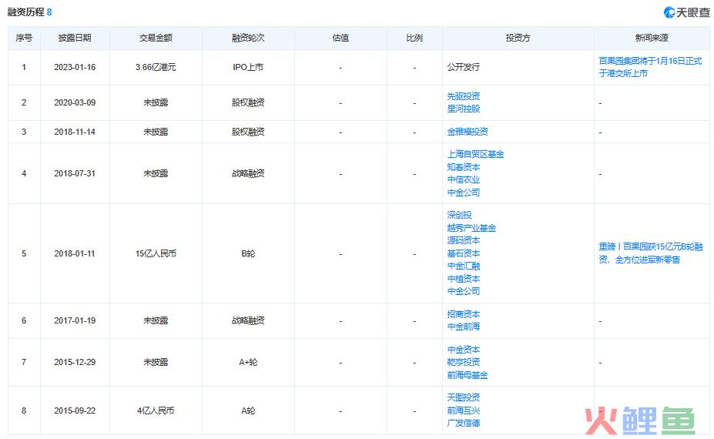The height and width of the screenshot is (439, 714).
Task: Open investor link 天图投资
Action: [x=463, y=397]
